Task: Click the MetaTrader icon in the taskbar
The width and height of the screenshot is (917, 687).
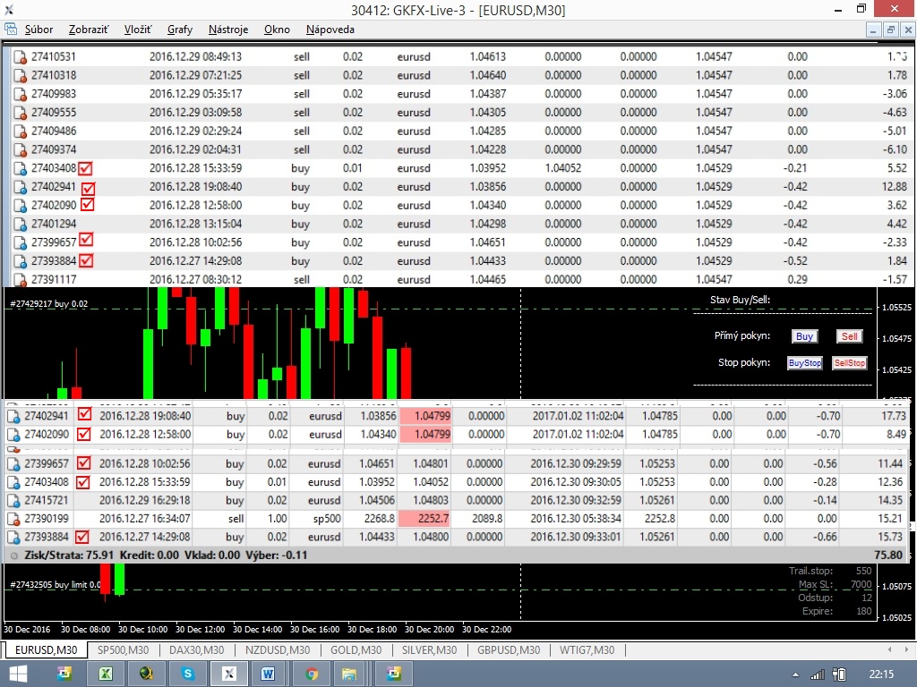Action: [x=228, y=674]
